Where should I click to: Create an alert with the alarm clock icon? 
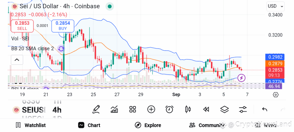[169, 109]
